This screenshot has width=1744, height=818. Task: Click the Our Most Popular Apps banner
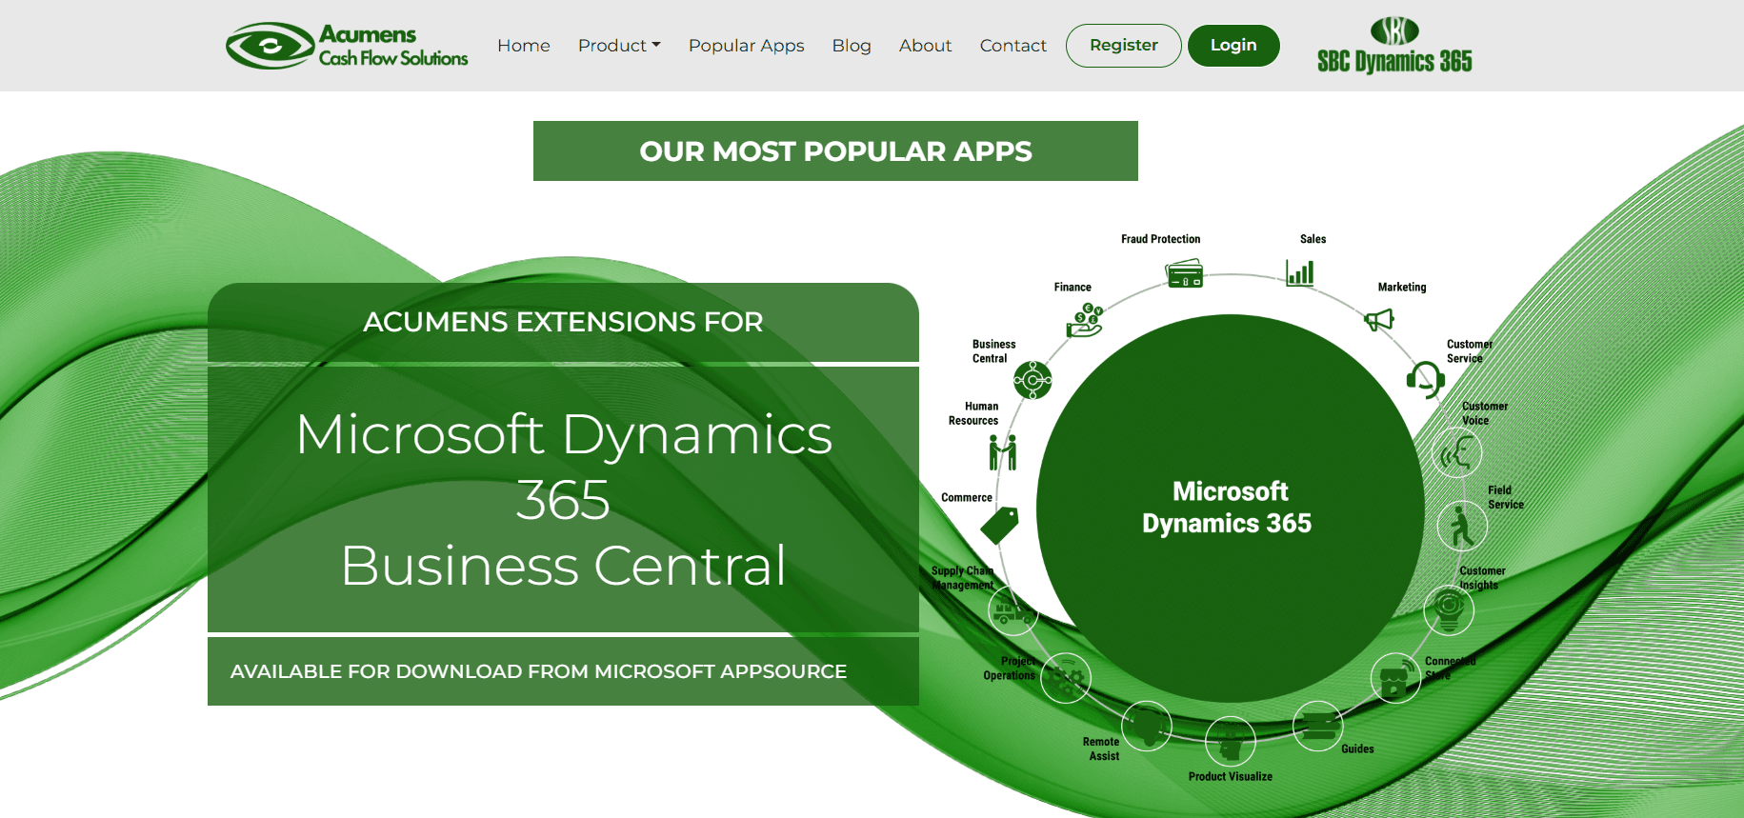835,150
